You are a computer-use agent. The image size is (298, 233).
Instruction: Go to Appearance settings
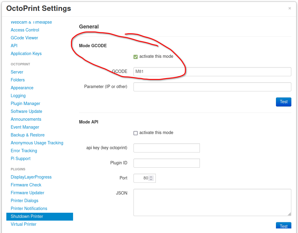pos(22,88)
